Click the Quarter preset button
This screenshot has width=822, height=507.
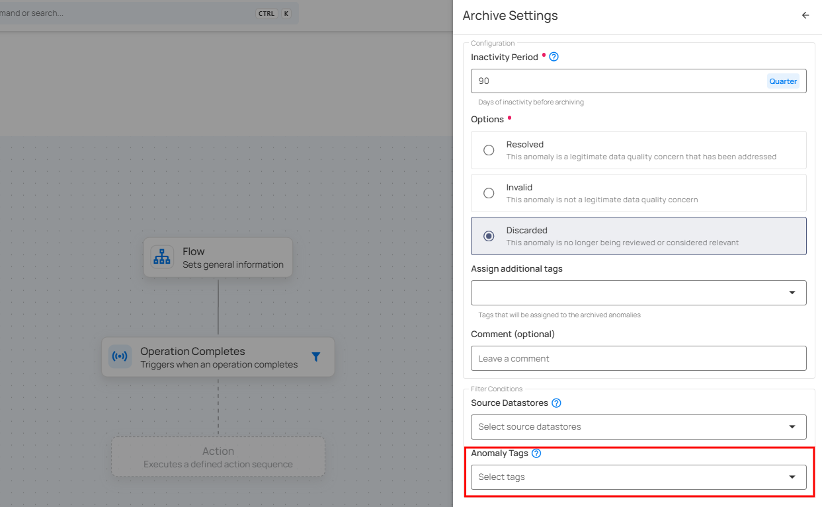[x=783, y=81]
